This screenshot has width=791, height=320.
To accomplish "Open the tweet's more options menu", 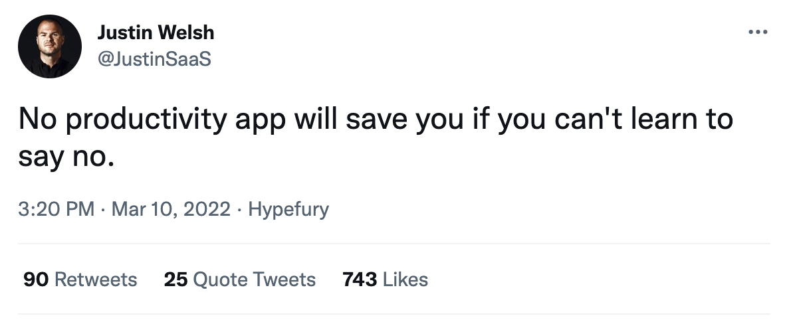I will pos(758,31).
